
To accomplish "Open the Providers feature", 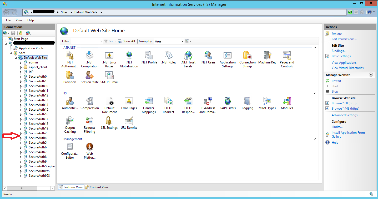I will click(x=70, y=77).
